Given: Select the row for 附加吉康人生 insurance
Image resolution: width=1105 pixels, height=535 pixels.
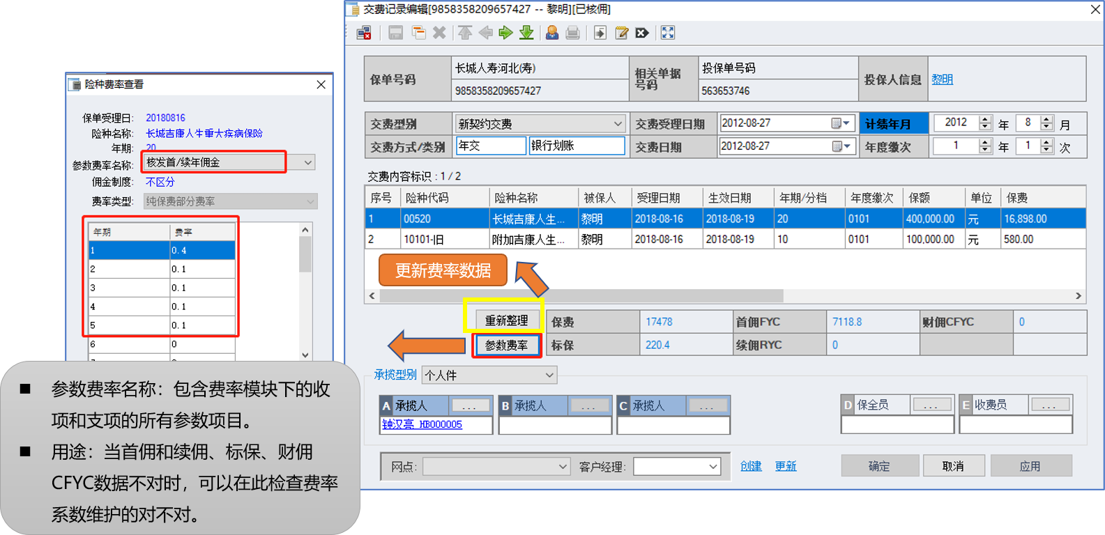Looking at the screenshot, I should tap(528, 240).
